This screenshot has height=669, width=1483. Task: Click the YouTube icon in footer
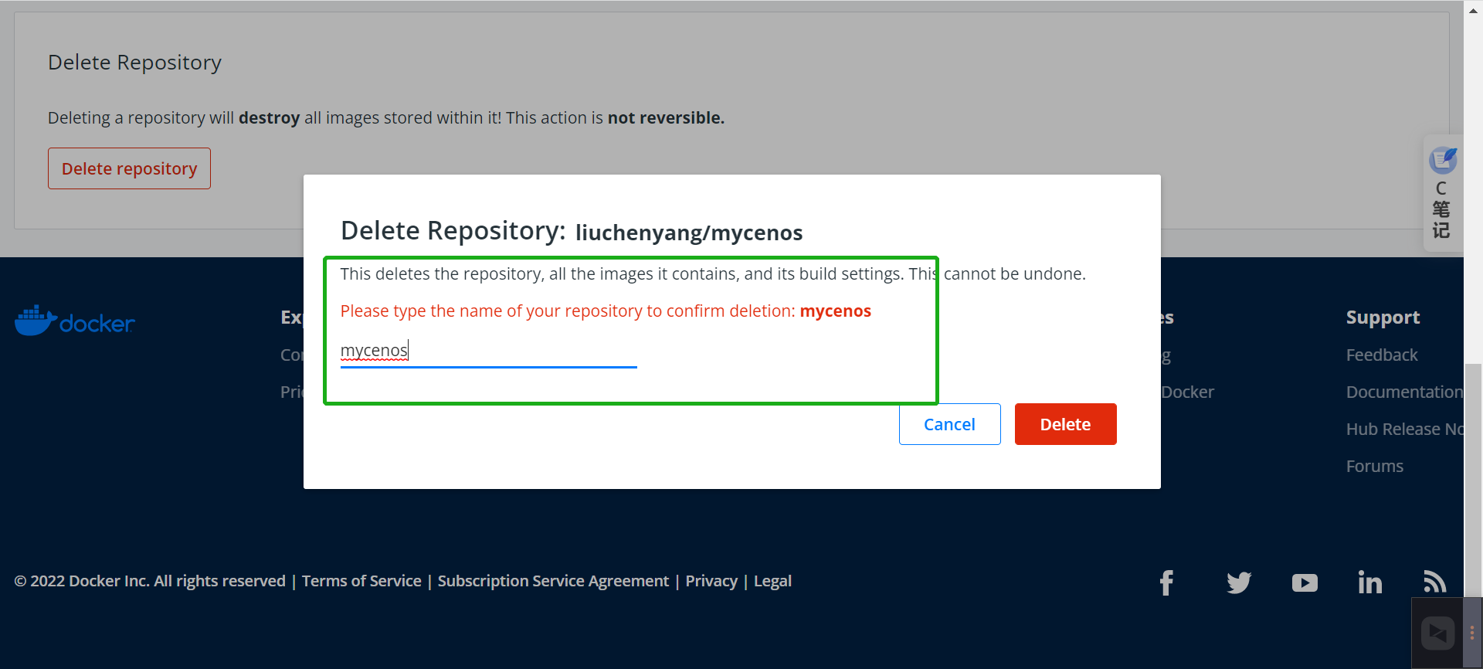tap(1305, 582)
